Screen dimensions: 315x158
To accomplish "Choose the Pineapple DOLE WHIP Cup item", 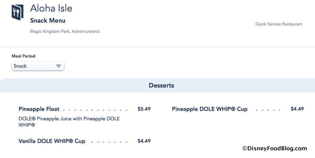I will [210, 109].
